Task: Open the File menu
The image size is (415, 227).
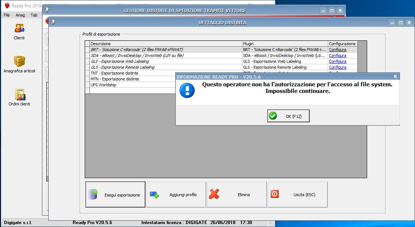Action: 7,15
